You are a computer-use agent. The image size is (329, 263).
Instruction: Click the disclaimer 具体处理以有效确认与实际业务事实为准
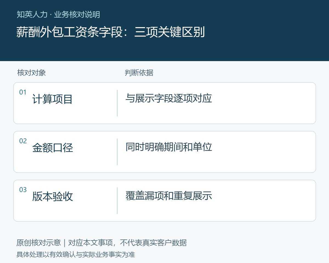[76, 255]
